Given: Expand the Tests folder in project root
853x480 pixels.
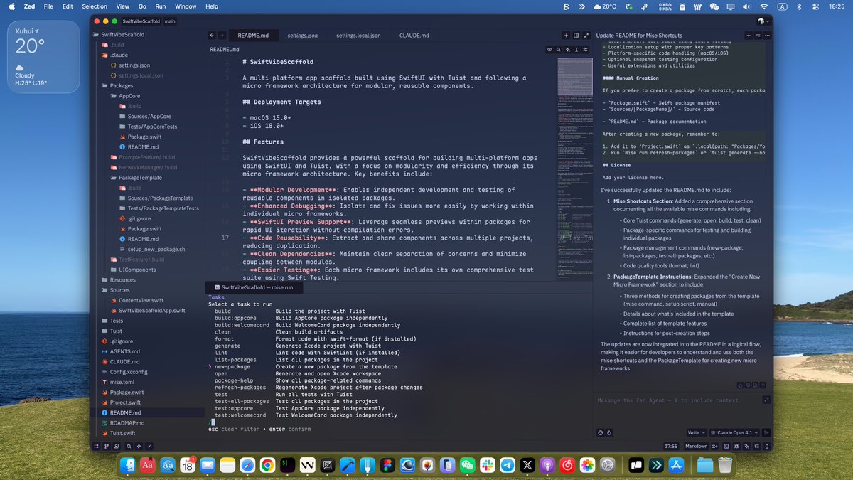Looking at the screenshot, I should click(116, 321).
